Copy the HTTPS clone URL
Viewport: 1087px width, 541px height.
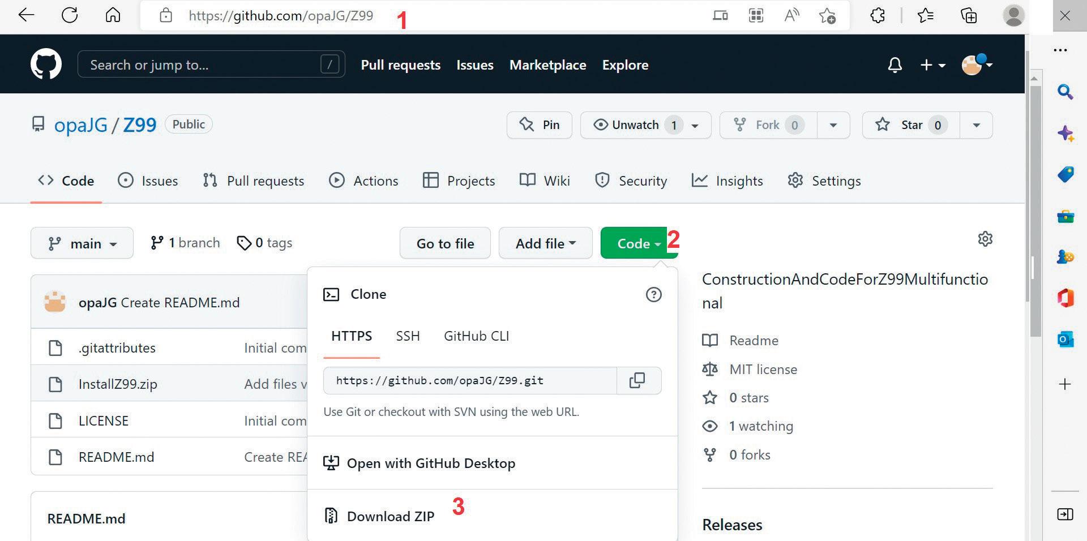(637, 380)
